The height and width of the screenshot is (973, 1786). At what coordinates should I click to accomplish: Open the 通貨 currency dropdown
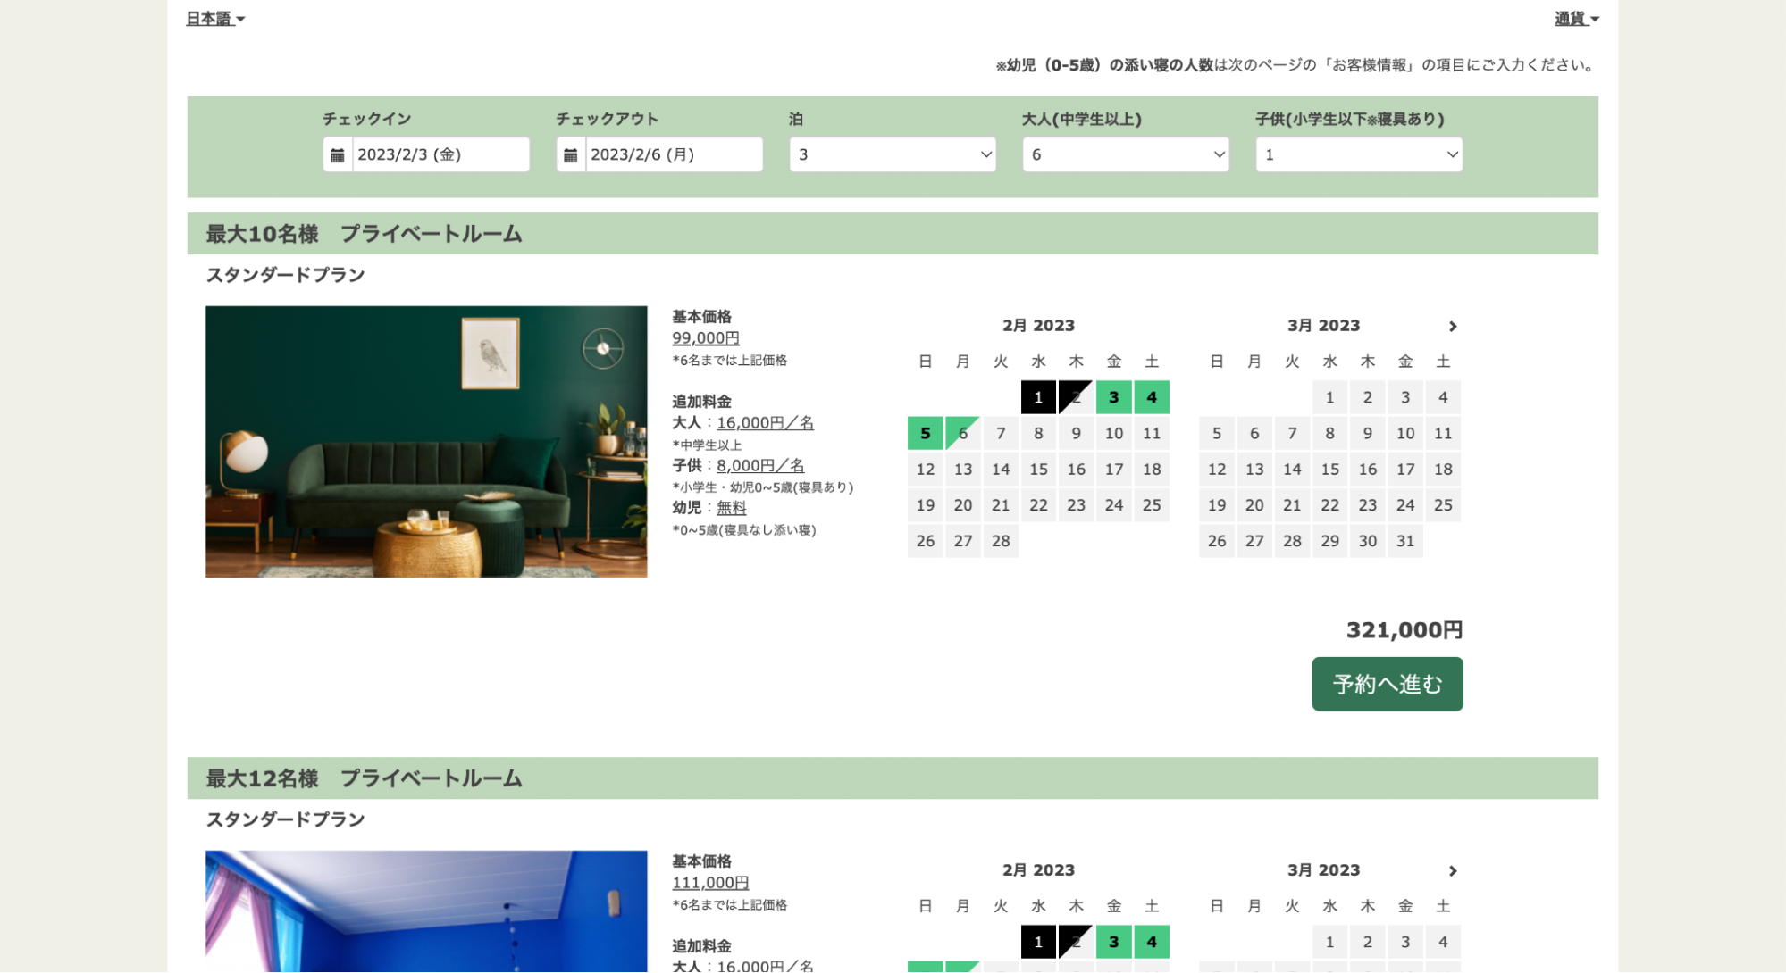pos(1576,19)
